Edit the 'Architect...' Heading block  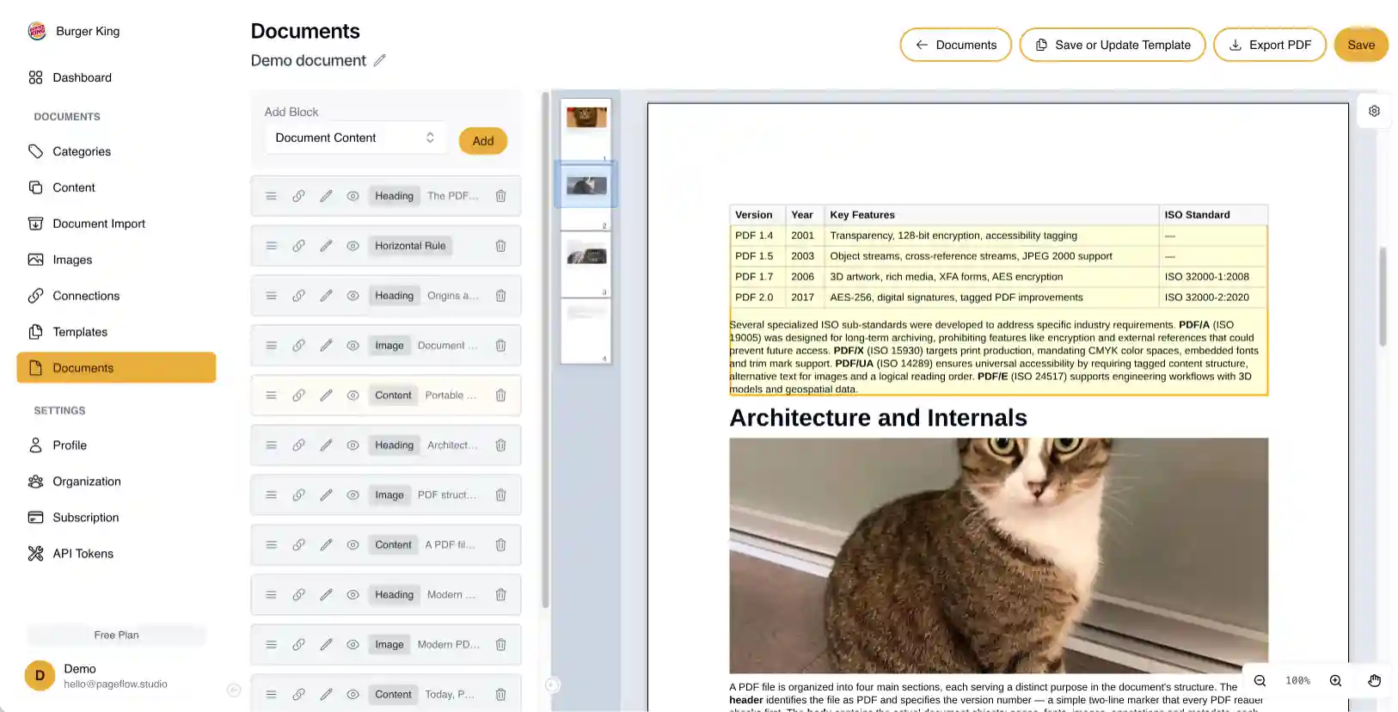(326, 445)
